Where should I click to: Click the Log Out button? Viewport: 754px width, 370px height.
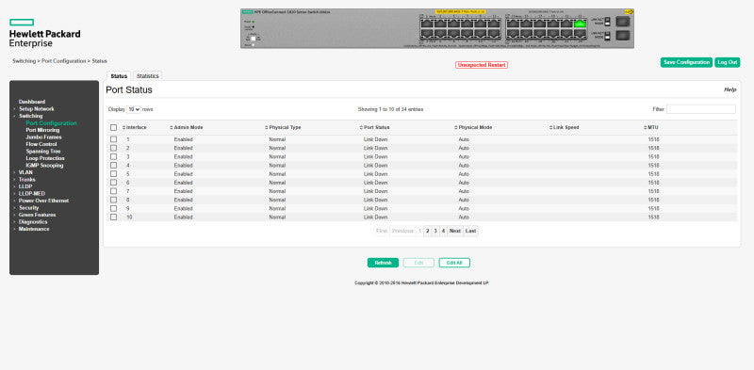727,62
